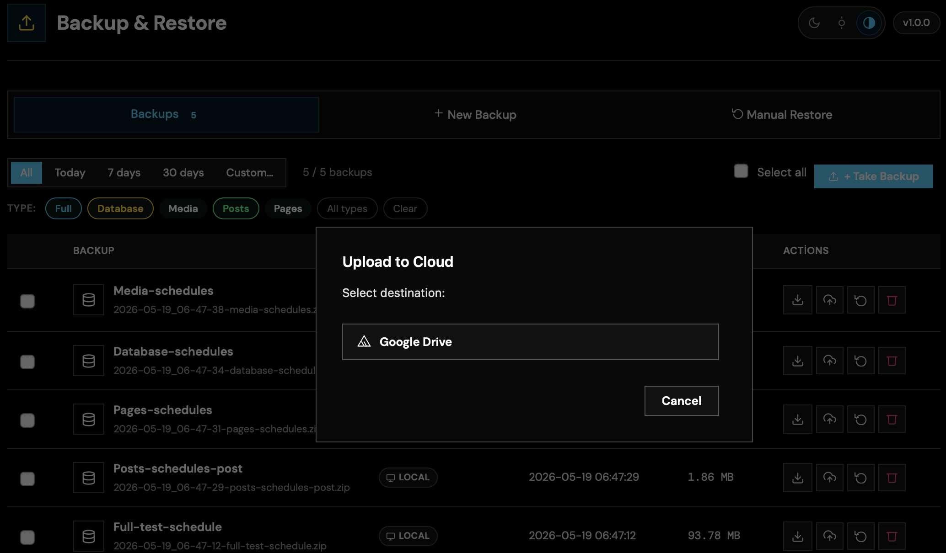Switch to light mode sun icon
Viewport: 946px width, 553px height.
pyautogui.click(x=842, y=23)
